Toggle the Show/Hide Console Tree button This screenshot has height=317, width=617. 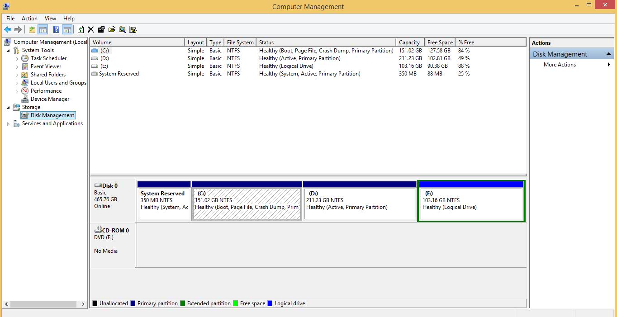coord(43,30)
